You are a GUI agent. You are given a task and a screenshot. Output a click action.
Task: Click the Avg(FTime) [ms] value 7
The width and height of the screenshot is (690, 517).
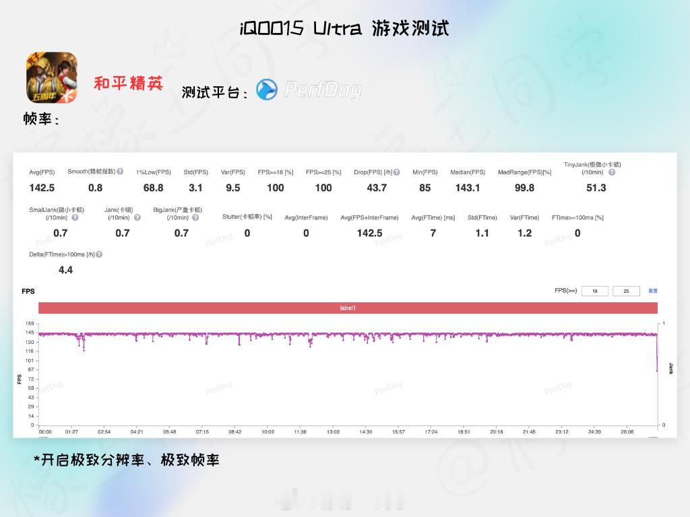tap(433, 233)
